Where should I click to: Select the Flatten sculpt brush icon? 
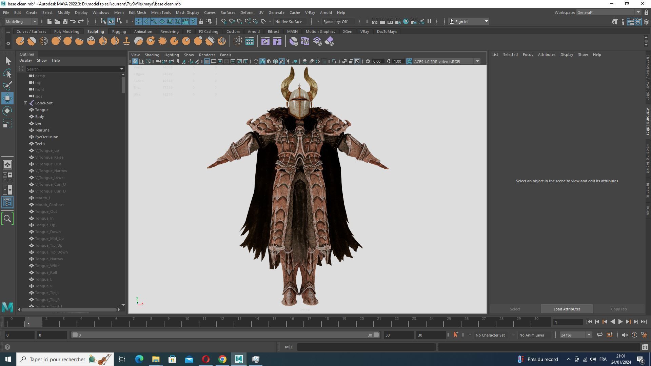(x=79, y=41)
